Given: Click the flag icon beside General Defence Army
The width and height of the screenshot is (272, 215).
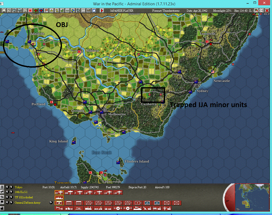Looking at the screenshot, I should coord(2,202).
